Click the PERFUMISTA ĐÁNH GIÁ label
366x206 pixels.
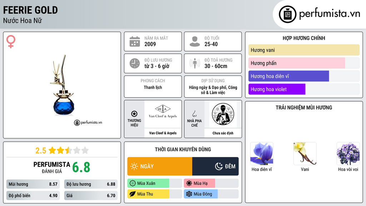click(51, 167)
